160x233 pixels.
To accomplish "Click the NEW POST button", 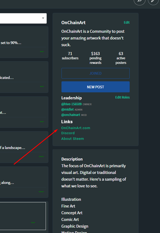I will (96, 87).
